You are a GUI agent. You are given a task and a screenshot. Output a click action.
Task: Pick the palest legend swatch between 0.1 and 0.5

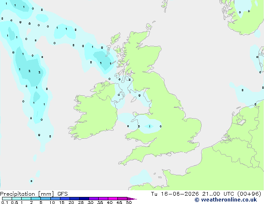point(7,199)
